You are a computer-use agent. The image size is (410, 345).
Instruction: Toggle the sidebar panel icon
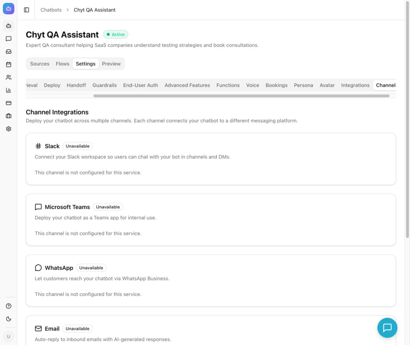pyautogui.click(x=27, y=10)
